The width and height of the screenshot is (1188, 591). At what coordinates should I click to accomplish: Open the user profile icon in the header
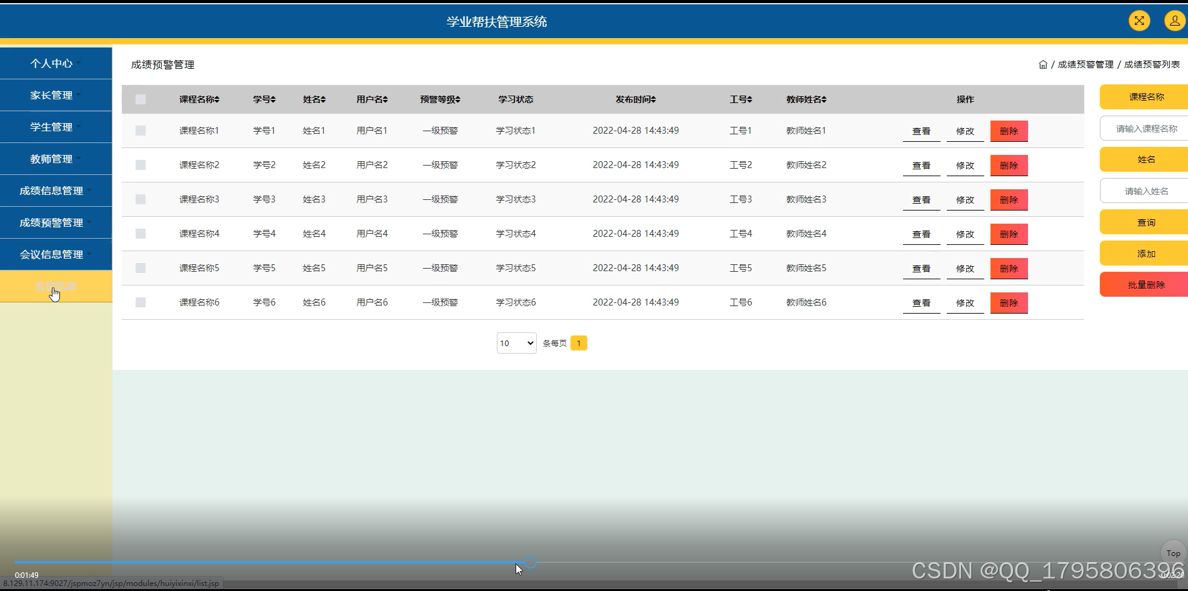(1173, 20)
